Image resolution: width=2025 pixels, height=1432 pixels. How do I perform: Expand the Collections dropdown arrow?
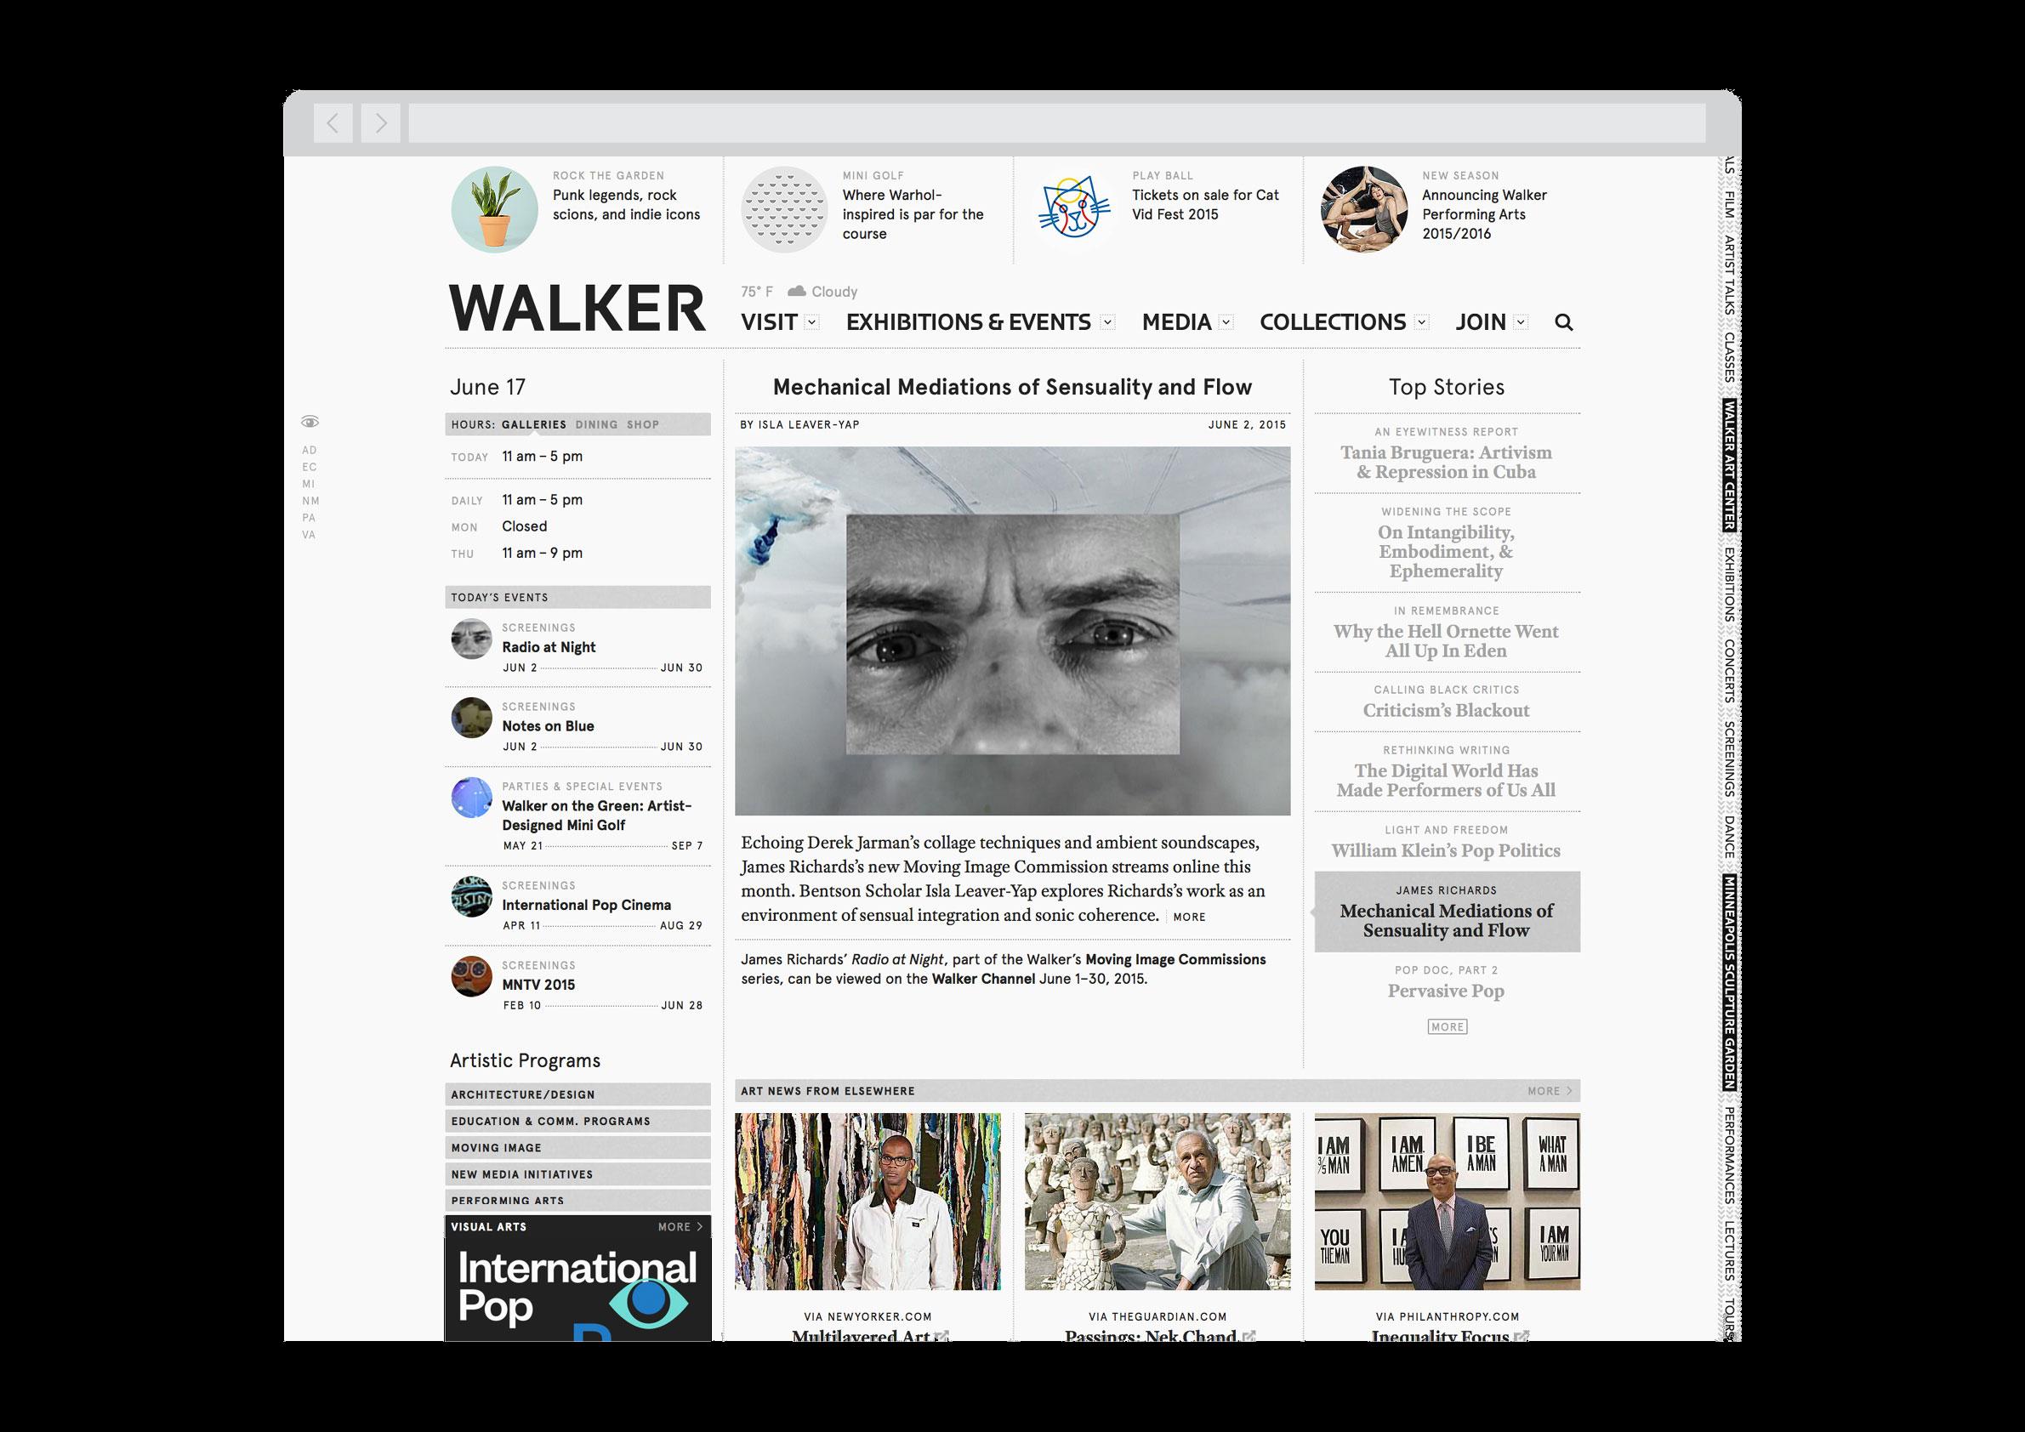pyautogui.click(x=1421, y=323)
